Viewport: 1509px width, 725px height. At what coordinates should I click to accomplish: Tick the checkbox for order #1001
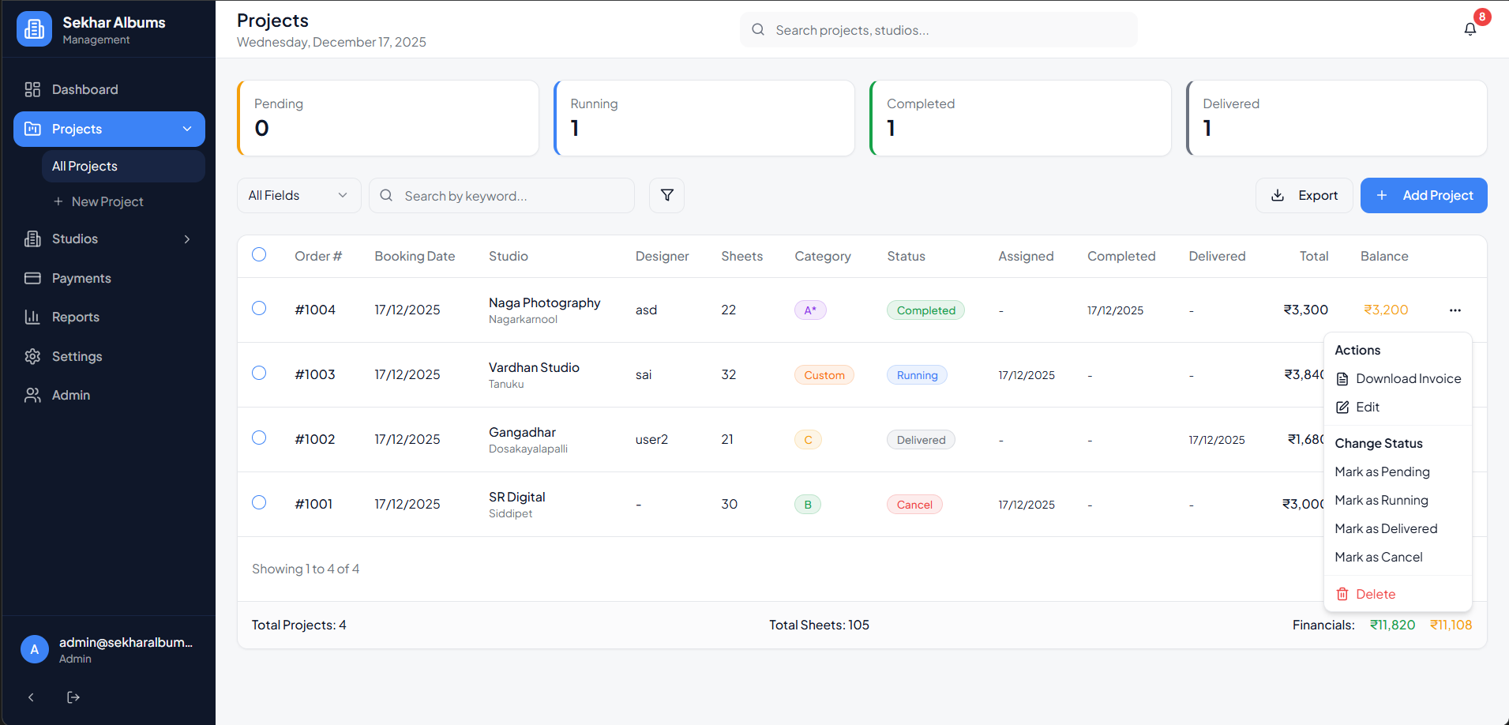tap(259, 502)
